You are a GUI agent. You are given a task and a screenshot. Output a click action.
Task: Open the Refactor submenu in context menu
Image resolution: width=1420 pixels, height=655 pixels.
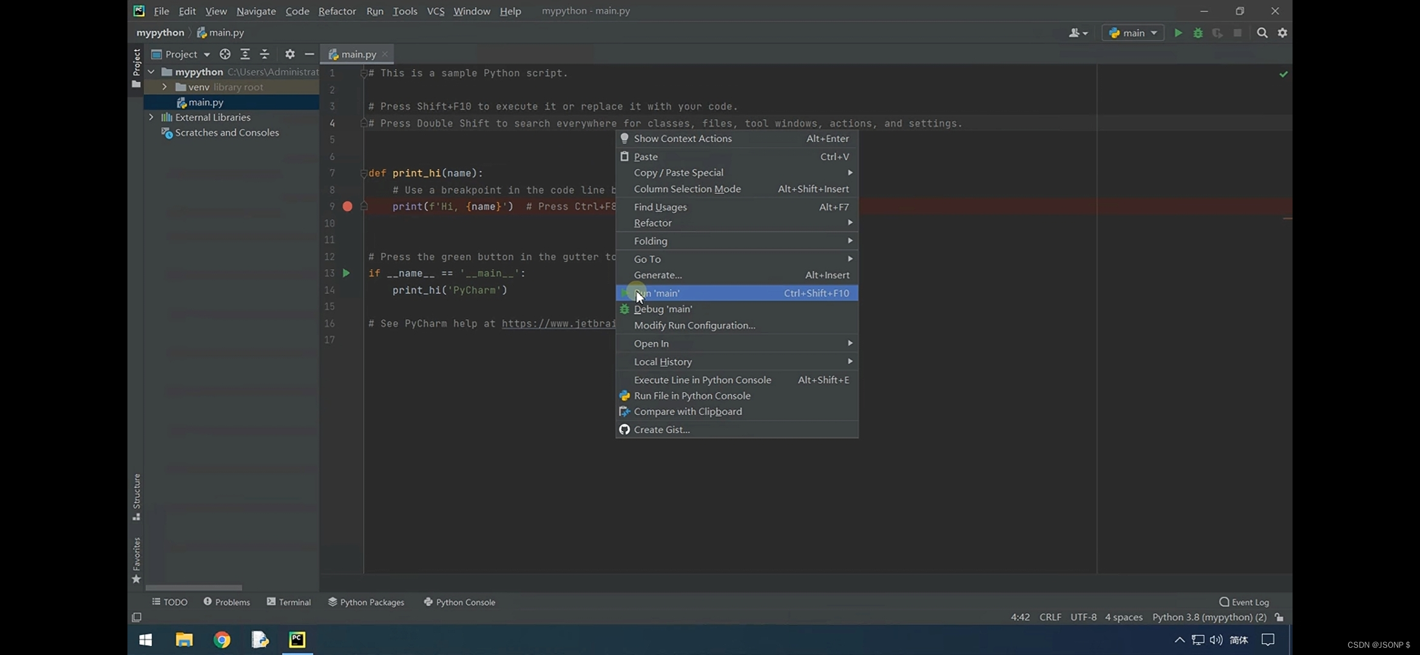click(737, 223)
